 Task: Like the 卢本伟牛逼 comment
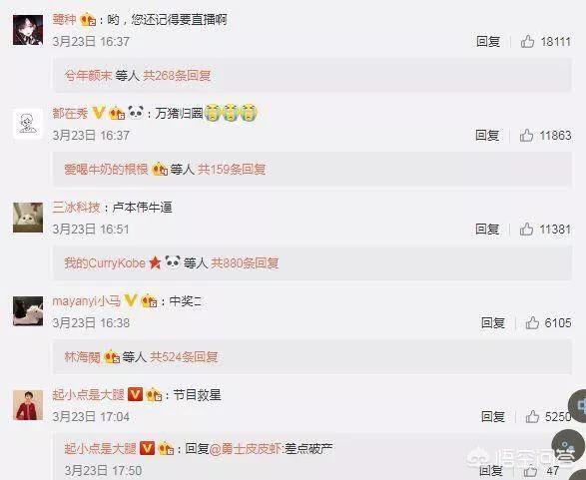(x=526, y=229)
